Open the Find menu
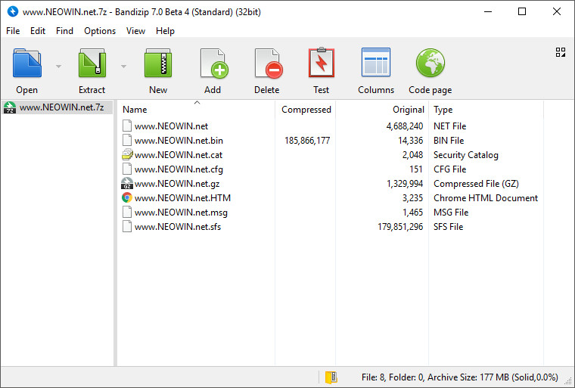This screenshot has width=575, height=388. (x=64, y=31)
